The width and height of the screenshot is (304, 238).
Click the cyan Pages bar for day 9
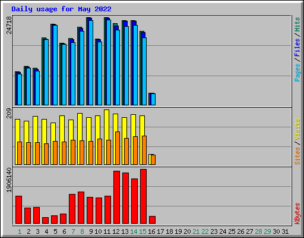91,62
